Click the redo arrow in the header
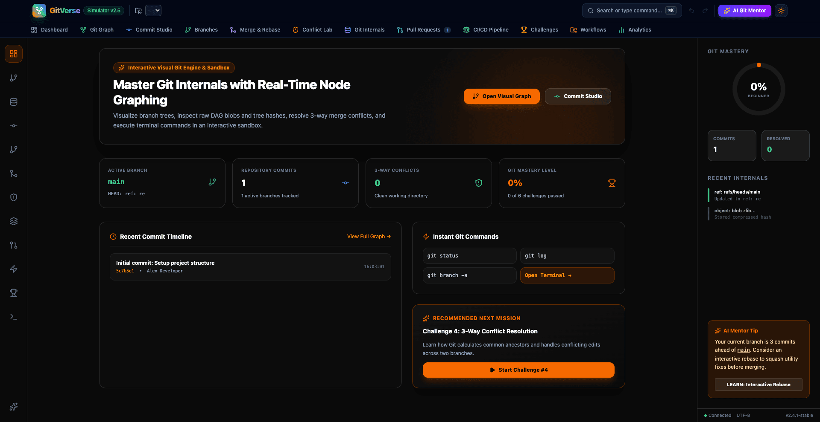This screenshot has height=422, width=820. point(705,11)
